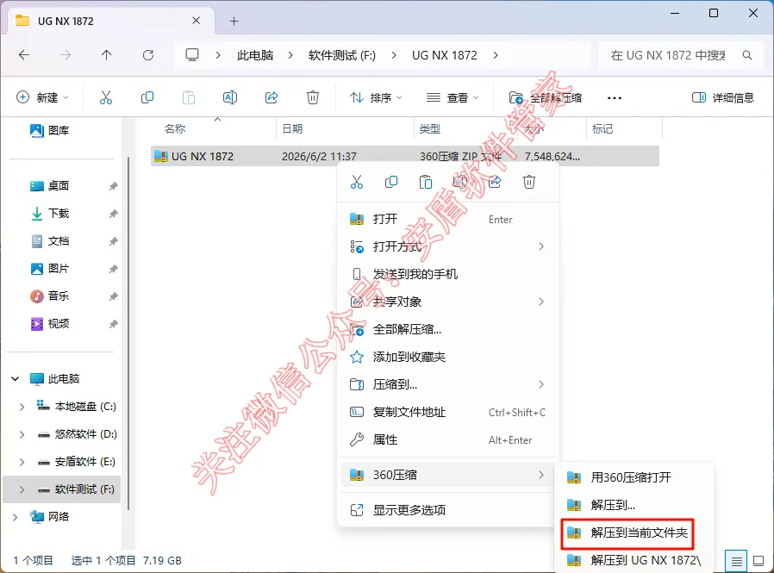Screen dimensions: 774x573
Task: Go up one folder level
Action: coord(107,55)
